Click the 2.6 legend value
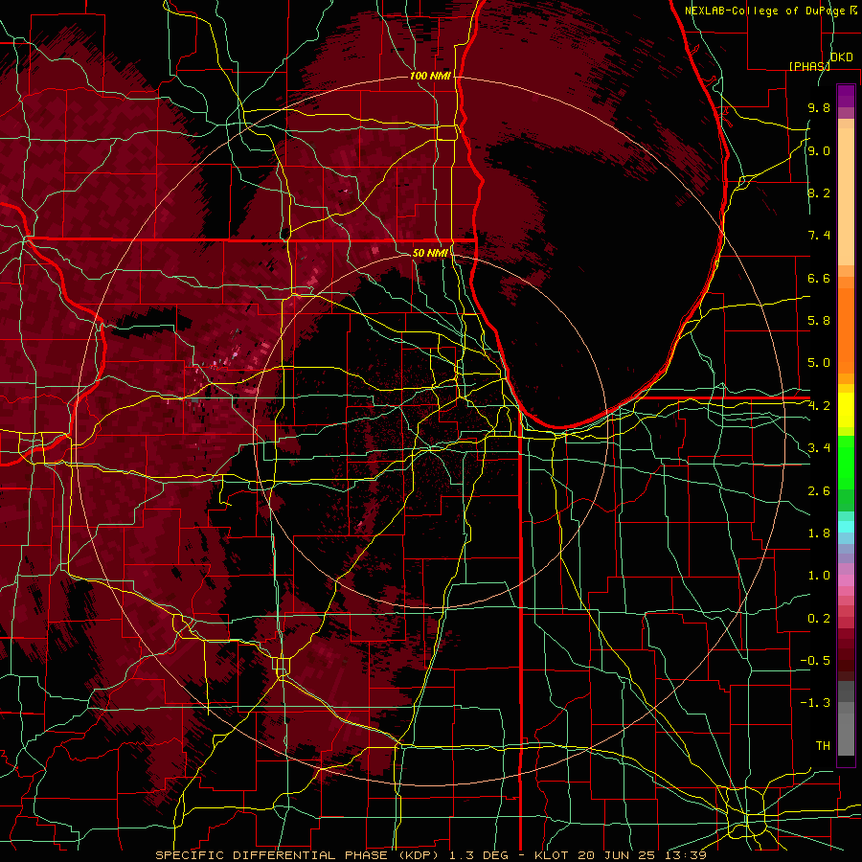 (819, 491)
